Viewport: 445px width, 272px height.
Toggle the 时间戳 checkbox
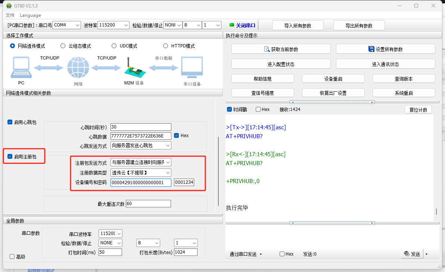tap(229, 109)
